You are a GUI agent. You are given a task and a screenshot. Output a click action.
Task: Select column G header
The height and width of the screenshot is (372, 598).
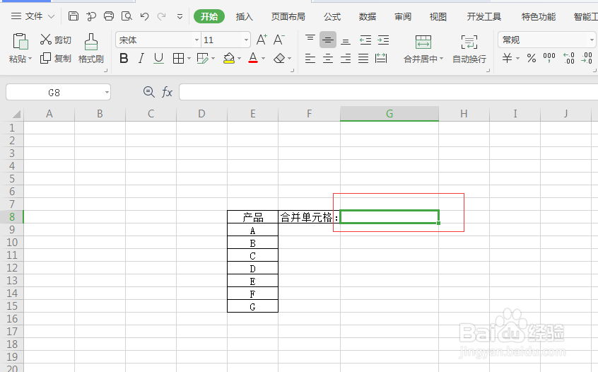pyautogui.click(x=389, y=113)
